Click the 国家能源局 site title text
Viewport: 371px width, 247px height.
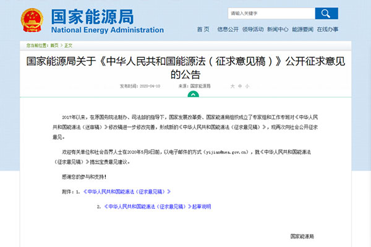click(x=93, y=17)
